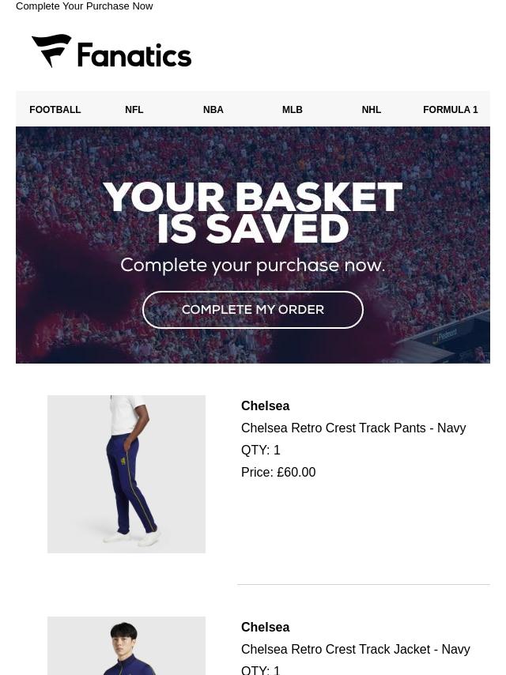The image size is (506, 675).
Task: Open the FOOTBALL category
Action: click(x=55, y=110)
